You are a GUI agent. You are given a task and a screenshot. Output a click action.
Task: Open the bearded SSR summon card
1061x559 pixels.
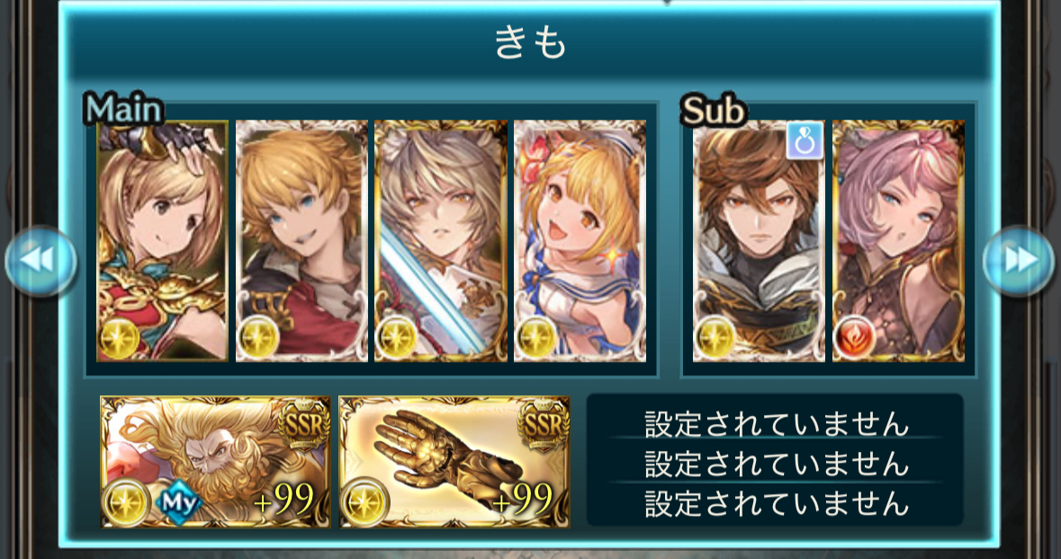pyautogui.click(x=215, y=462)
